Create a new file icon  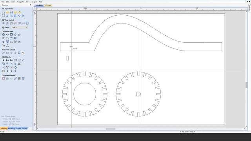(4, 12)
